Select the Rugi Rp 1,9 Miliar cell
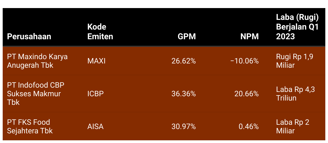The width and height of the screenshot is (328, 143). [x=295, y=61]
